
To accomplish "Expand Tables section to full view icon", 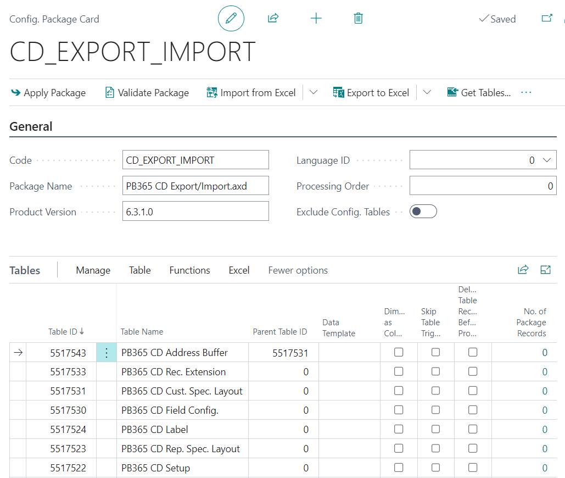I will pos(546,270).
